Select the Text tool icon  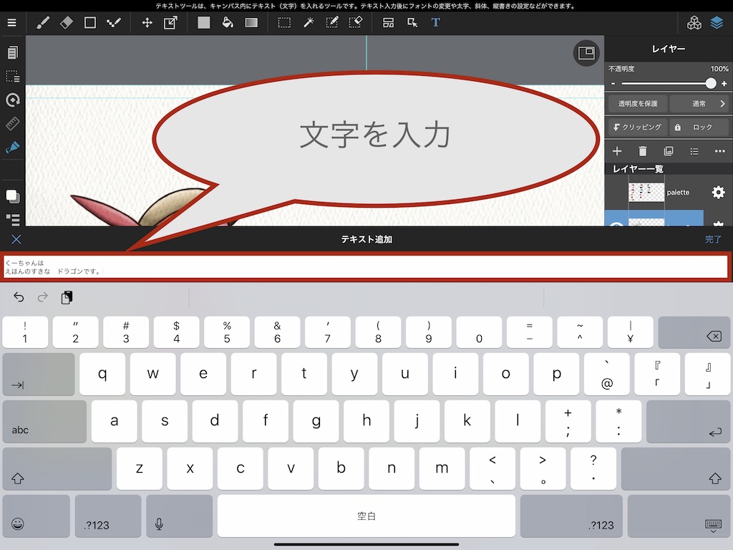pyautogui.click(x=435, y=23)
